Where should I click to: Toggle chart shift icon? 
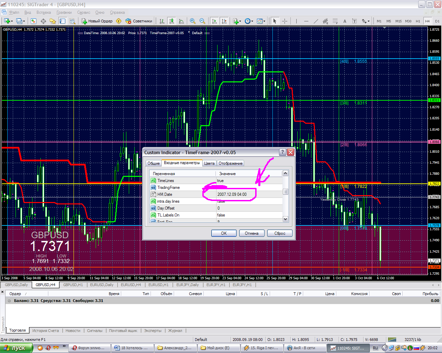click(x=224, y=21)
